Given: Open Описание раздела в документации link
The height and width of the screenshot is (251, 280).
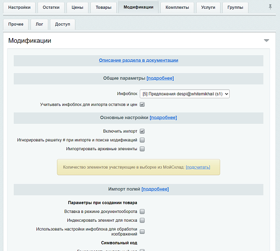Looking at the screenshot, I should click(x=139, y=60).
